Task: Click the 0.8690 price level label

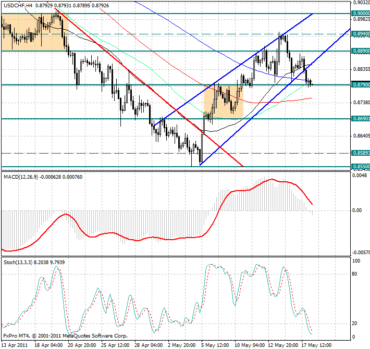Action: point(361,118)
